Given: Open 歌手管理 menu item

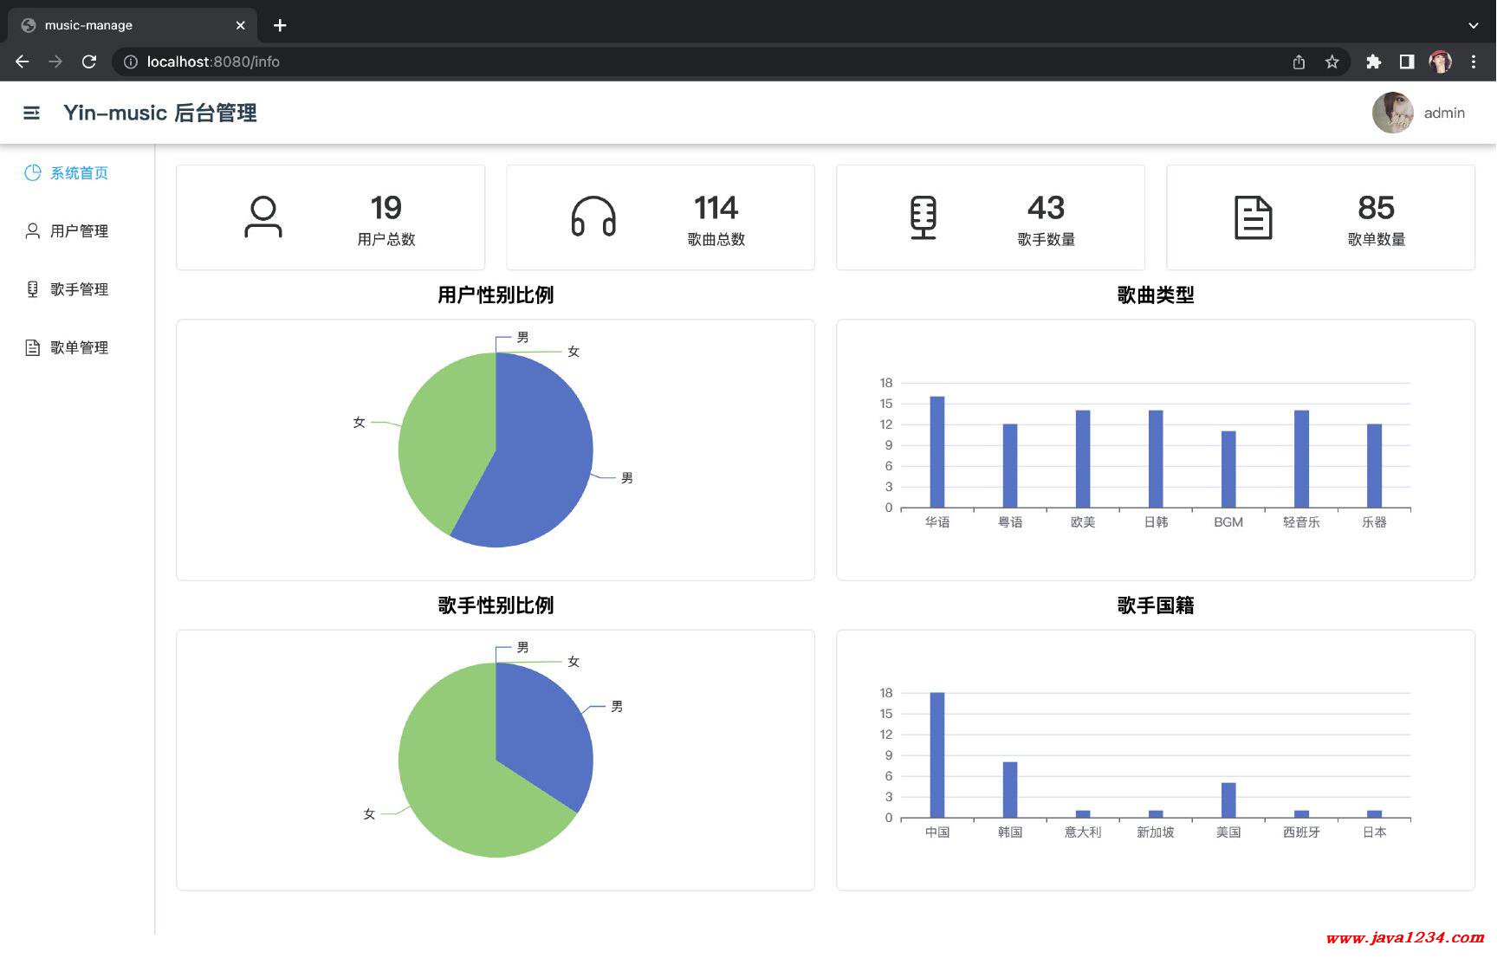Looking at the screenshot, I should (79, 288).
